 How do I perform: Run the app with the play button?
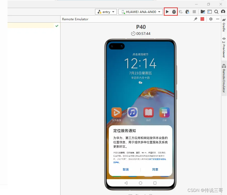click(x=167, y=12)
